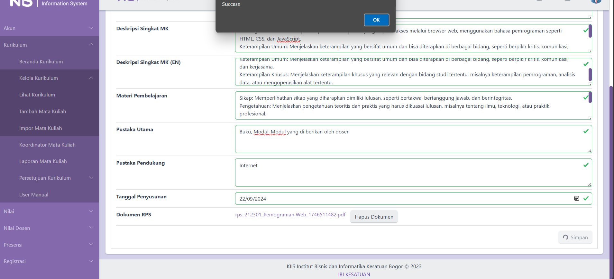Viewport: 614px width, 279px height.
Task: Open calendar picker in Tanggal Penyusunan field
Action: coord(576,199)
